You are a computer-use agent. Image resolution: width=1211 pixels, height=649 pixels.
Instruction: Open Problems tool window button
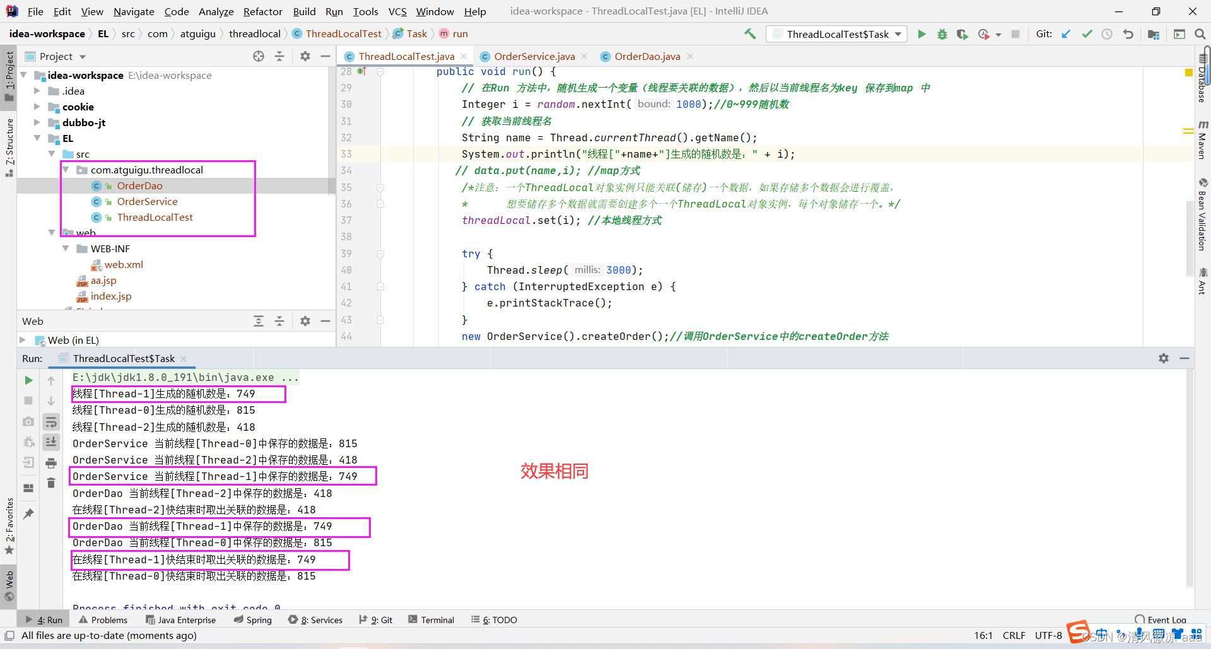tap(103, 620)
